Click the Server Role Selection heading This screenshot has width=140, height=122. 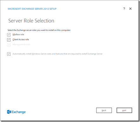pos(31,21)
